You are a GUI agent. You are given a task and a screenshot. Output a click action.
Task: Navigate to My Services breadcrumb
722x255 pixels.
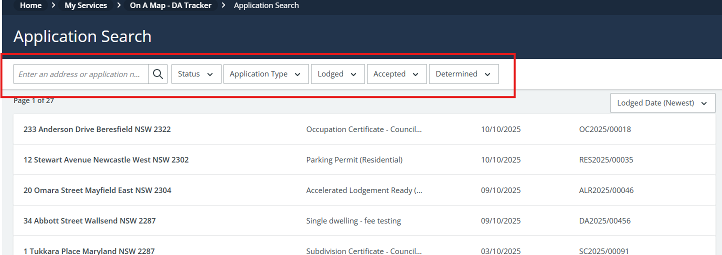(x=85, y=5)
